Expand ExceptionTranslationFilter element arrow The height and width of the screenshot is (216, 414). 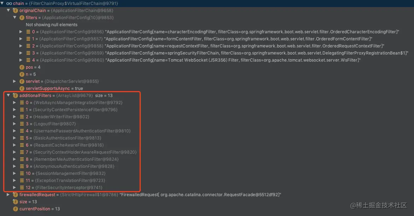[15, 180]
